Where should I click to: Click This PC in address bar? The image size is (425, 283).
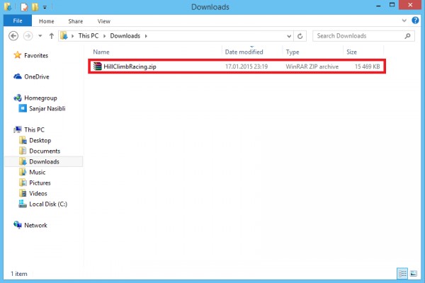(89, 36)
